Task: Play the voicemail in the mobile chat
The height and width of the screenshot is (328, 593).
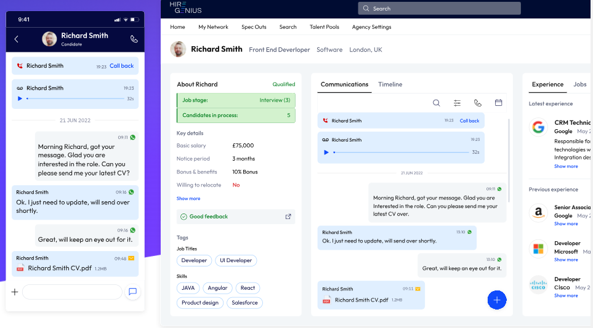Action: pyautogui.click(x=20, y=98)
